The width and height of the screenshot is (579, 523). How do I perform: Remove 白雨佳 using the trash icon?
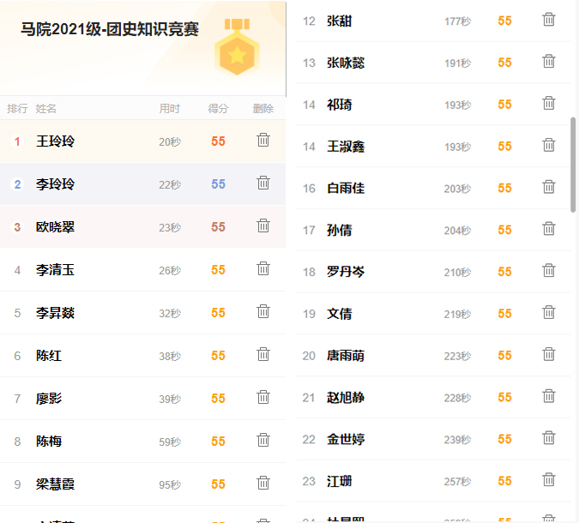pyautogui.click(x=549, y=187)
